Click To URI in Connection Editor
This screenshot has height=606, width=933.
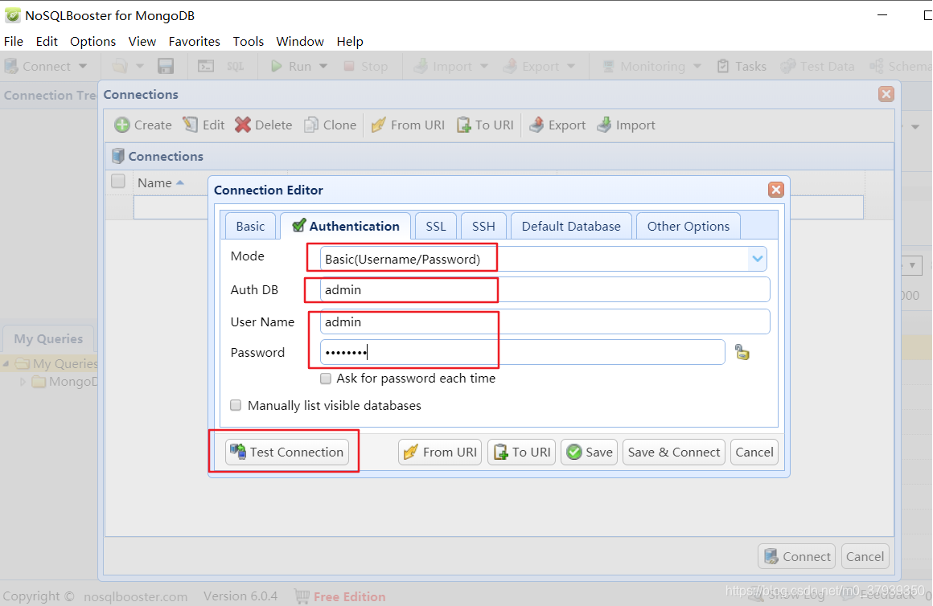(x=522, y=452)
